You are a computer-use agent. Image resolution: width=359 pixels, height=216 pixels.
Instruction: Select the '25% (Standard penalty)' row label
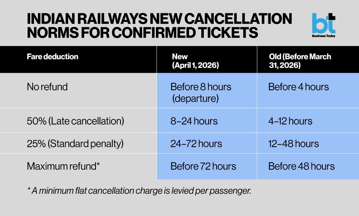pos(75,144)
